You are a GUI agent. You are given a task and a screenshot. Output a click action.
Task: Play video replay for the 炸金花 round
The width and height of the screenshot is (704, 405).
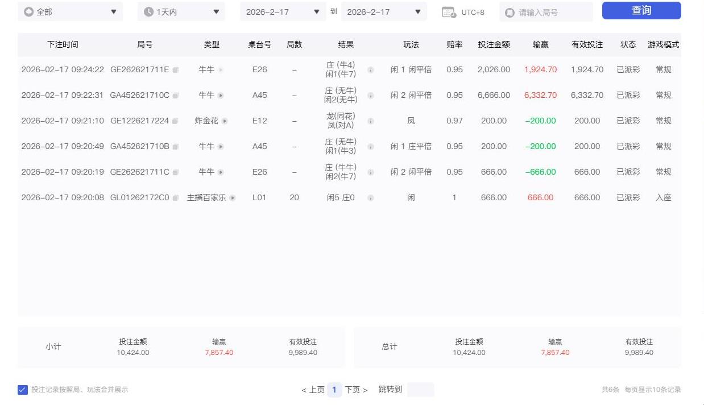point(225,121)
